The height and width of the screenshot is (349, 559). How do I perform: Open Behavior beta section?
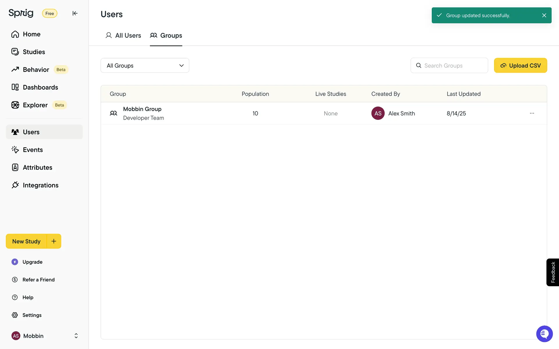[x=36, y=70]
